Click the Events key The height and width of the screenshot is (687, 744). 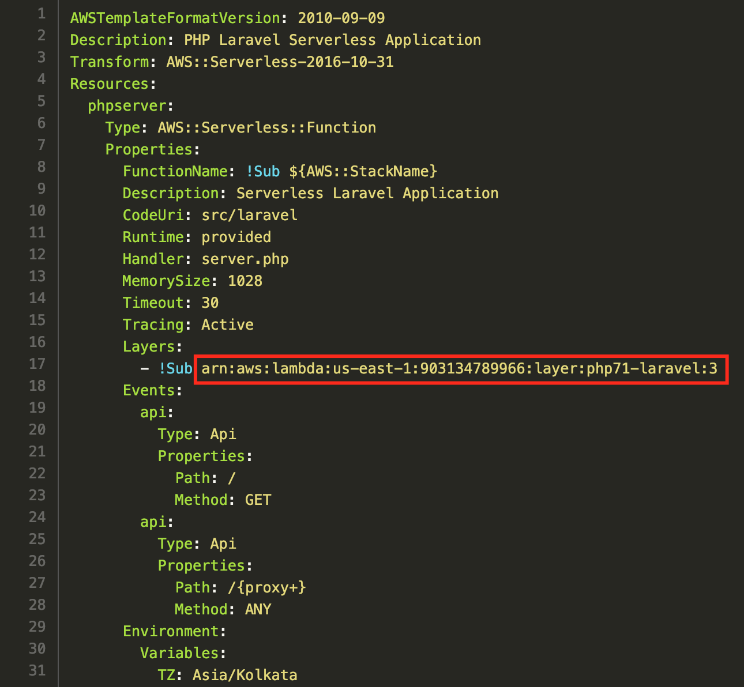coord(149,390)
